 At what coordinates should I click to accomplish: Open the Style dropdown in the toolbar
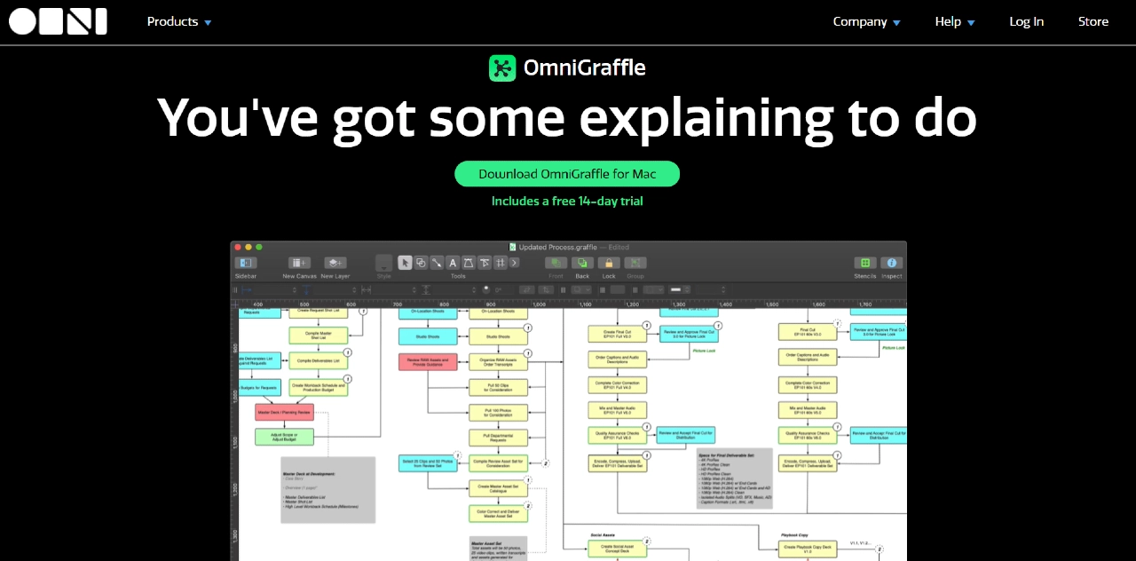[383, 263]
